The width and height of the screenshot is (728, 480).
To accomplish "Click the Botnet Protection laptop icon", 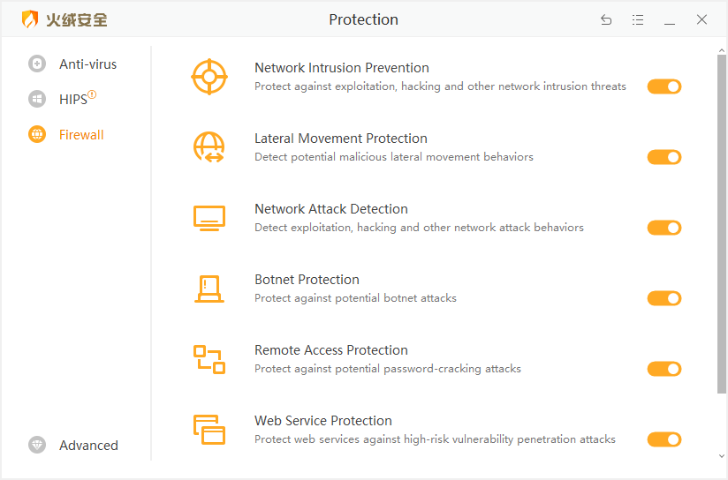I will click(209, 289).
